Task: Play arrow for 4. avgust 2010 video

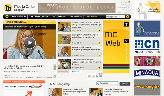Action: tap(99, 55)
